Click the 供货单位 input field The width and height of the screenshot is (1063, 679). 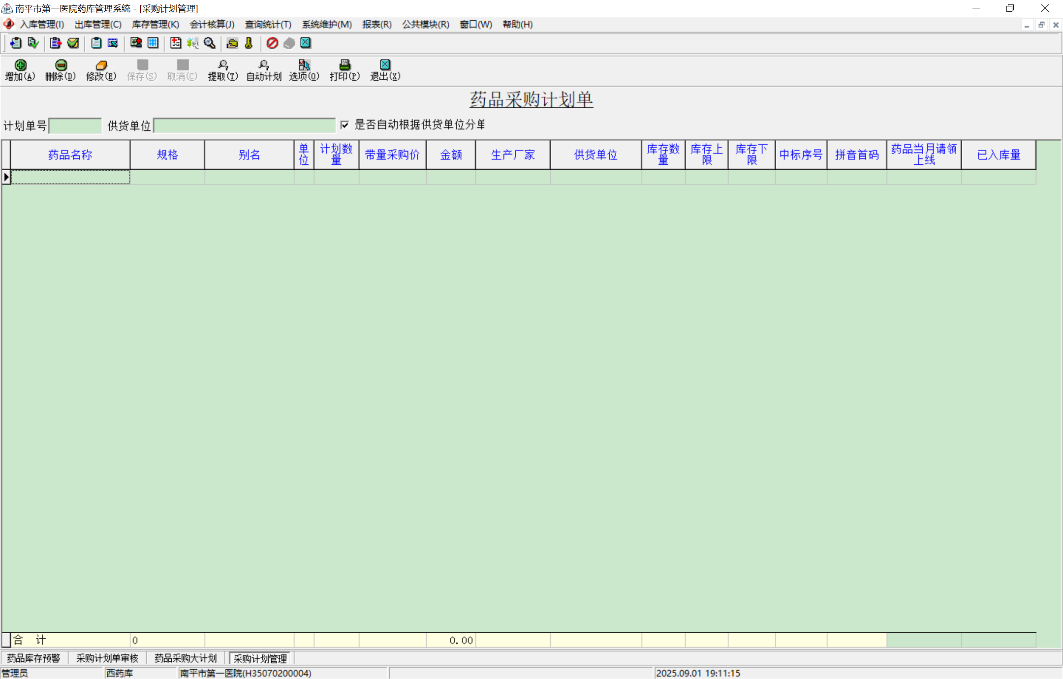[245, 126]
